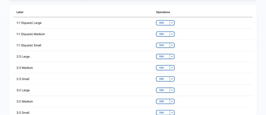The width and height of the screenshot is (266, 115).
Task: Select the '3:2 Small' label text
Action: click(23, 113)
